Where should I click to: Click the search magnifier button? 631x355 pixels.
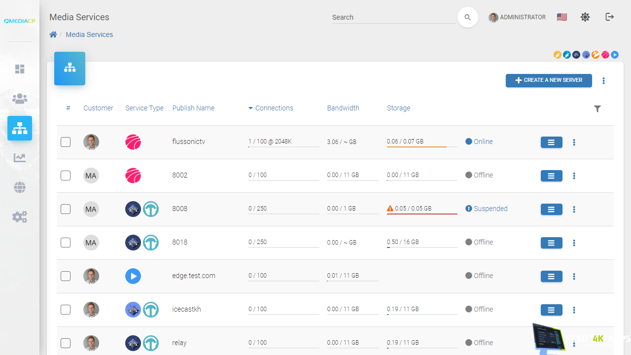[467, 17]
